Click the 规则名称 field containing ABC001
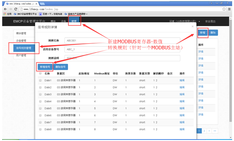The height and width of the screenshot is (141, 234). [122, 41]
